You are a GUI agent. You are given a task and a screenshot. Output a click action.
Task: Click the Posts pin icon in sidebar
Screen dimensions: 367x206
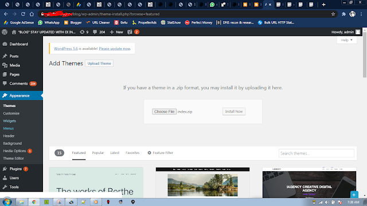5,56
